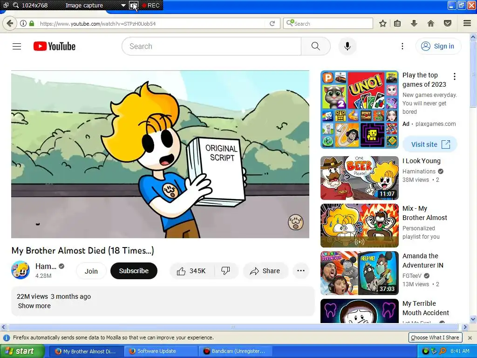Click the system tray clock 8:41 AM

pos(460,351)
